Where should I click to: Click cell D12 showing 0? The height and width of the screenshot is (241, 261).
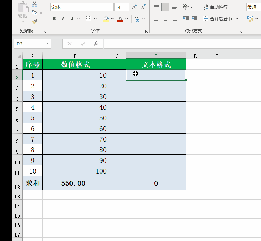(x=156, y=183)
